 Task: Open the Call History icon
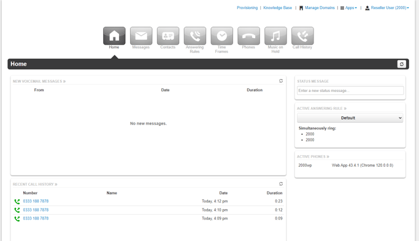(x=302, y=36)
